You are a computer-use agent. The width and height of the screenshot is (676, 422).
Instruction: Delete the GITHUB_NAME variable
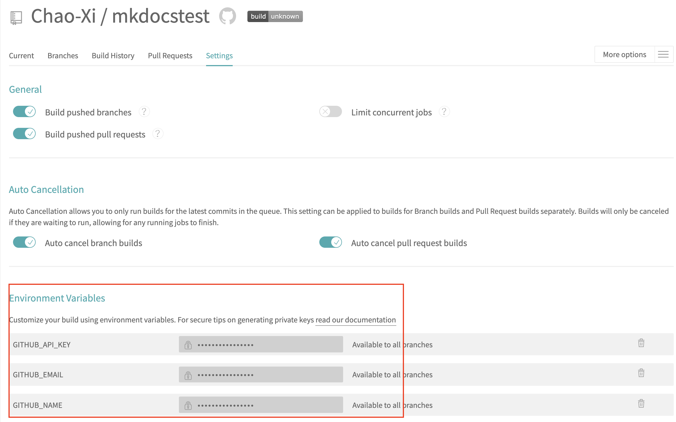tap(641, 404)
